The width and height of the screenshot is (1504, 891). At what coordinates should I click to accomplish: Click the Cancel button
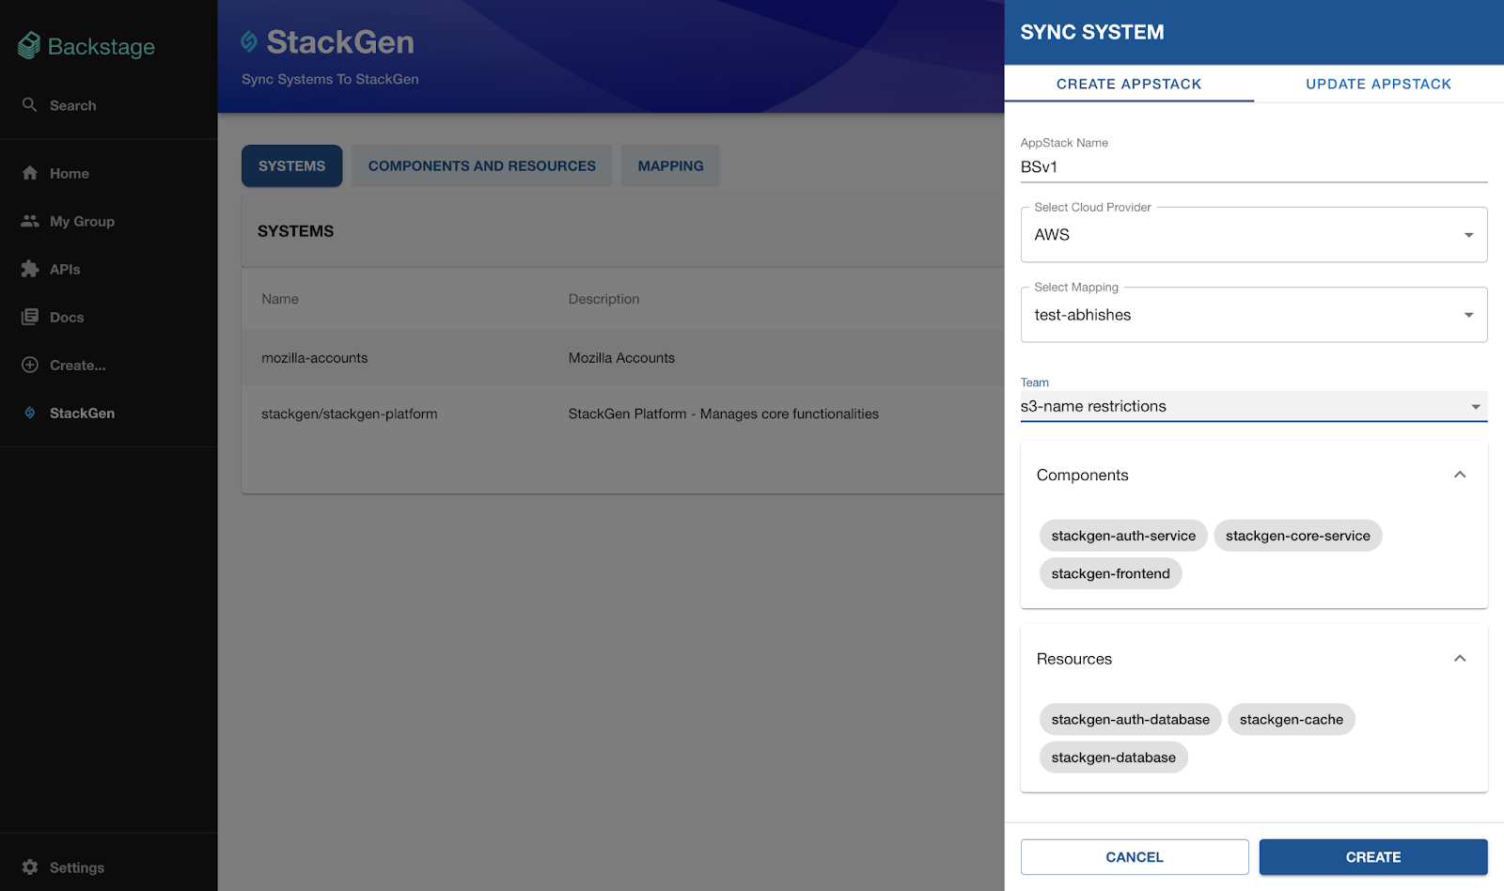point(1135,857)
